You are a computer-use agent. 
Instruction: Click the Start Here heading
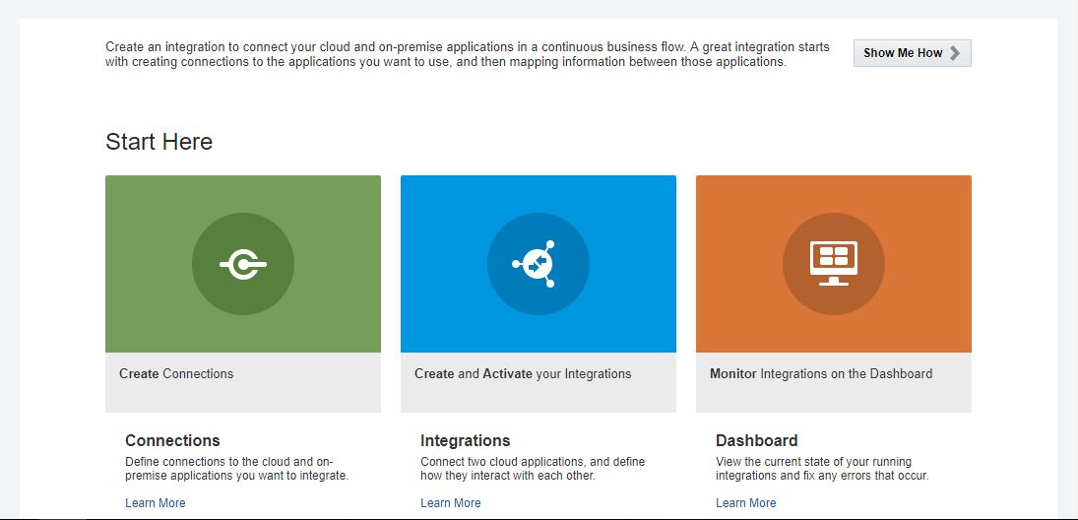tap(159, 142)
